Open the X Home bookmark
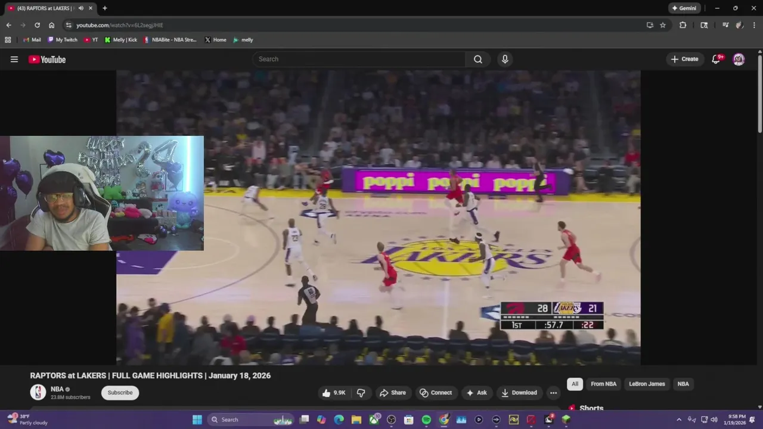 pyautogui.click(x=215, y=40)
